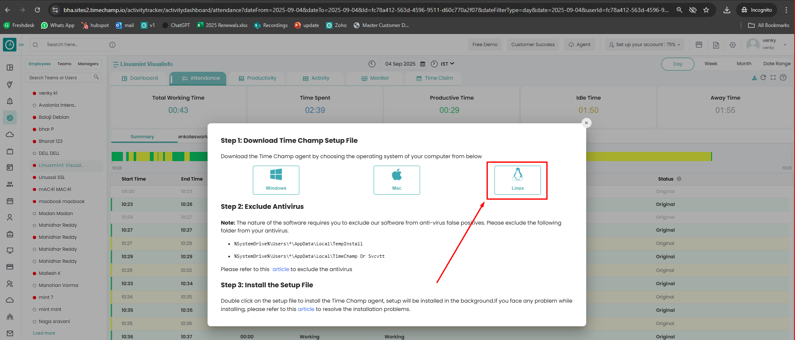Click the Free Demo button
Image resolution: width=795 pixels, height=340 pixels.
point(485,45)
